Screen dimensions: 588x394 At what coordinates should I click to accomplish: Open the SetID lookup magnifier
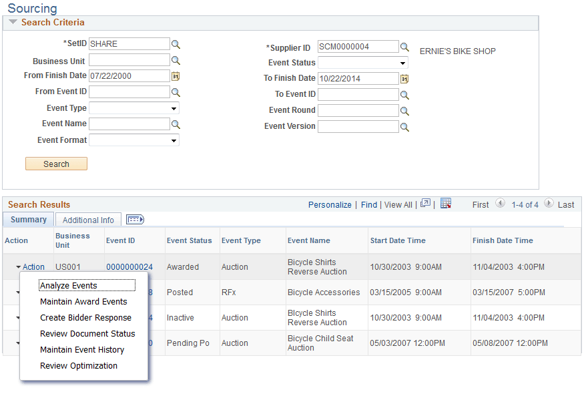pos(176,44)
